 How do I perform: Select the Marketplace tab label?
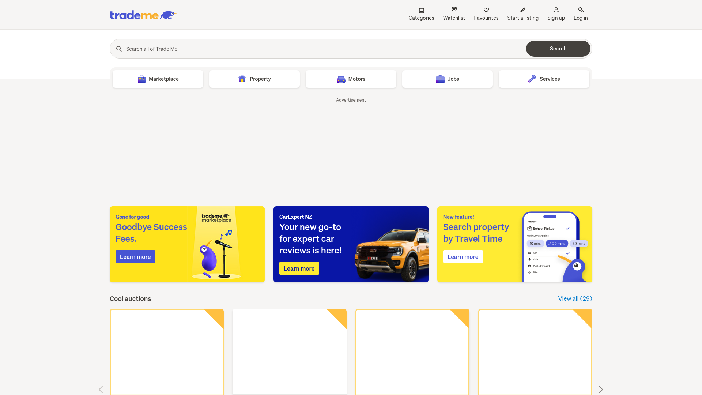[164, 79]
